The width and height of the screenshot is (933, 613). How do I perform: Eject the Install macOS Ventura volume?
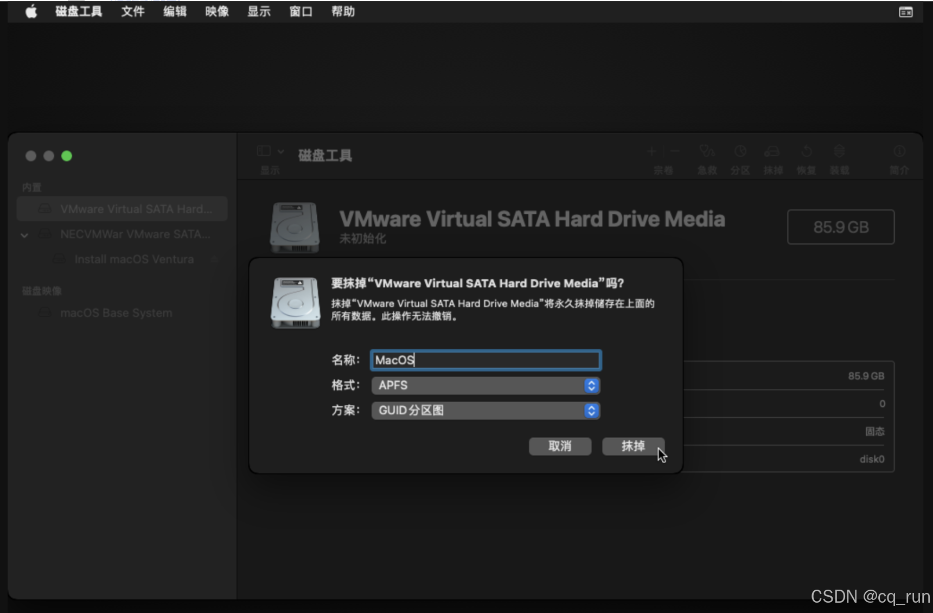215,260
